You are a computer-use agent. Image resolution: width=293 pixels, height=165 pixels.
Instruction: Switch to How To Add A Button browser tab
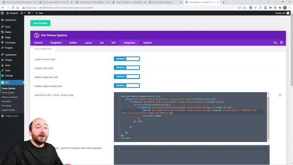(56, 2)
